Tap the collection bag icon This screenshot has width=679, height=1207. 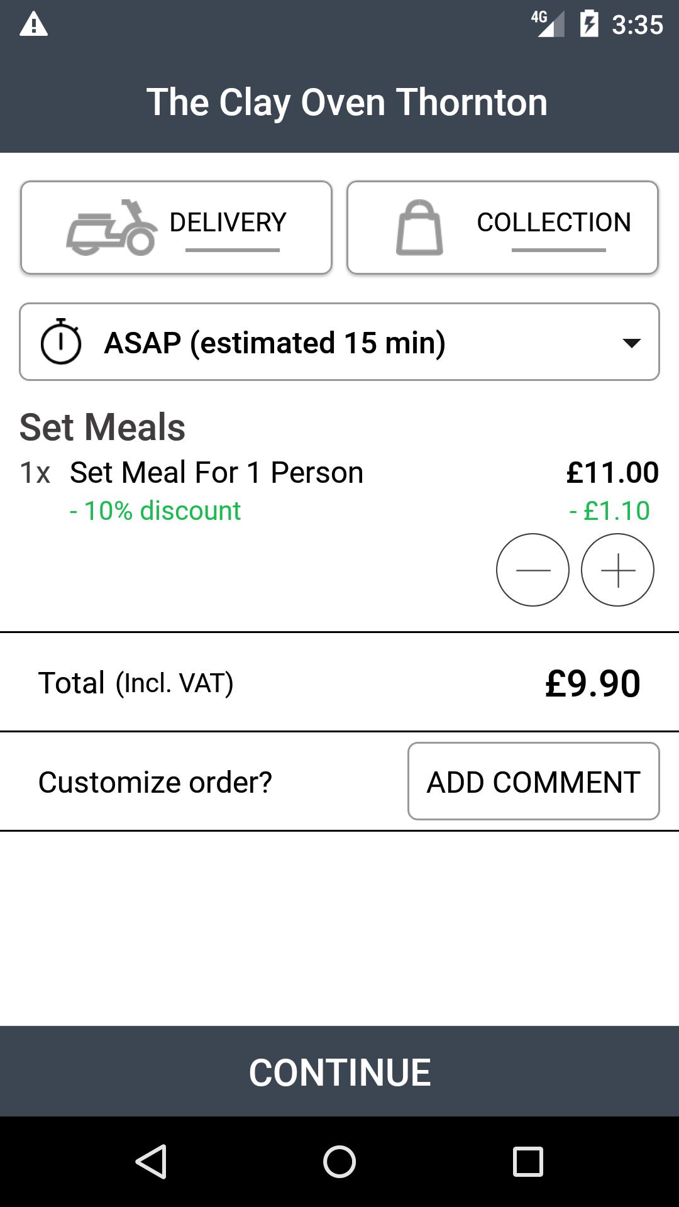click(x=419, y=228)
